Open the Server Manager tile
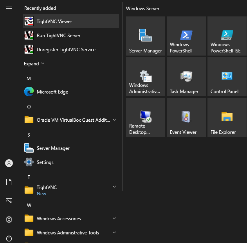The width and height of the screenshot is (247, 243). click(x=146, y=36)
